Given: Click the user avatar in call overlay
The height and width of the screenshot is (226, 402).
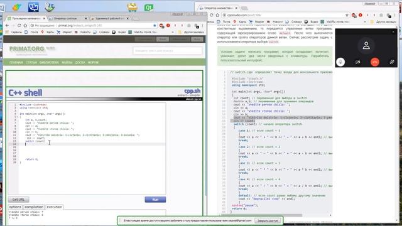Looking at the screenshot, I should point(366,46).
